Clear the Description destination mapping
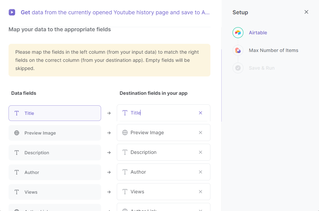The height and width of the screenshot is (211, 319). pyautogui.click(x=201, y=152)
